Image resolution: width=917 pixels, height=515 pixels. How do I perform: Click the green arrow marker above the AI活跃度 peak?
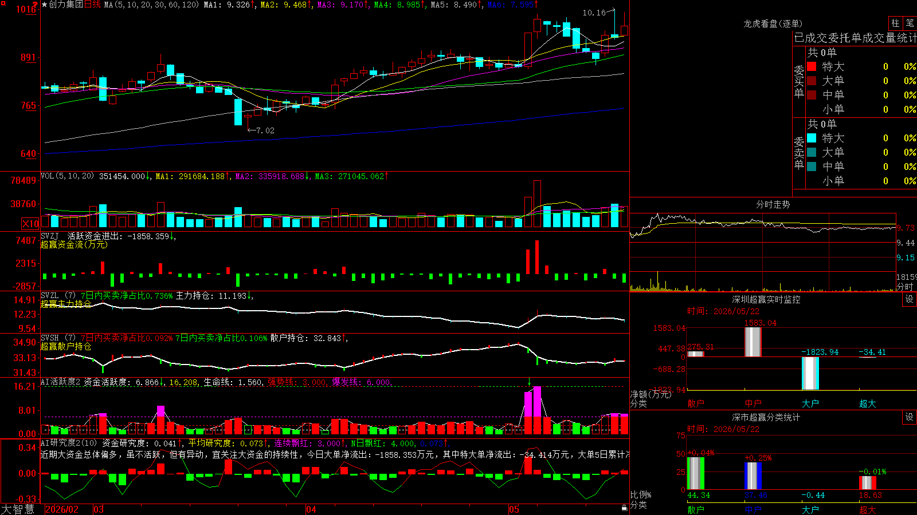coord(530,383)
